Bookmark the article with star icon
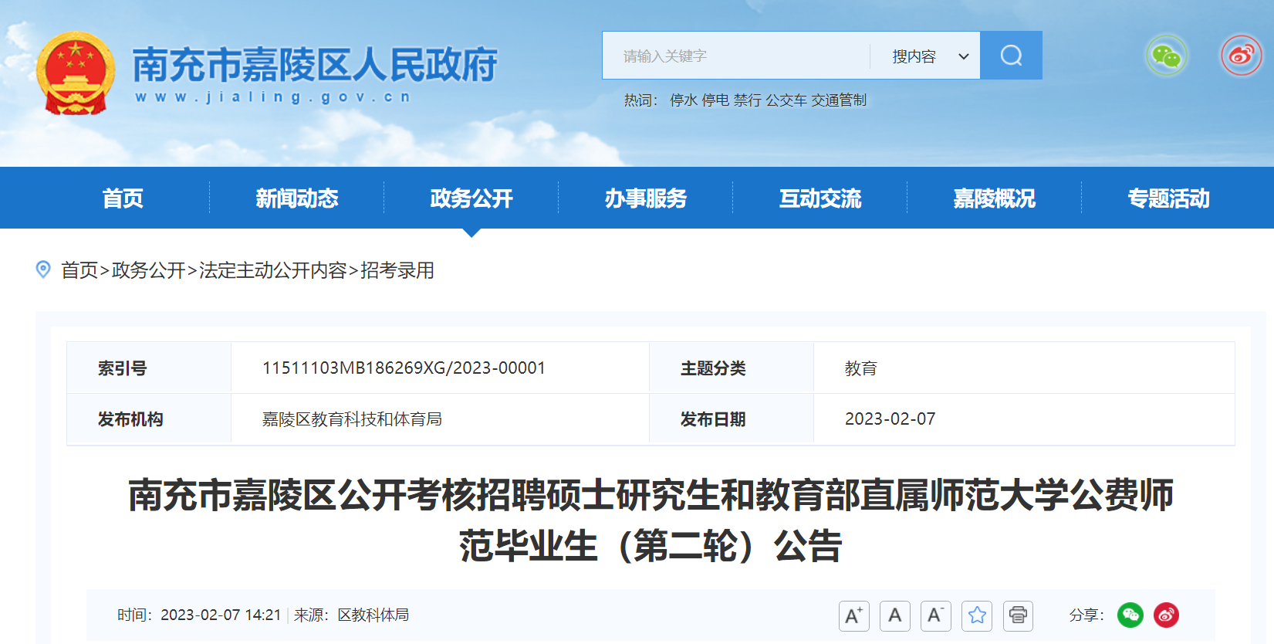Viewport: 1274px width, 644px height. [977, 615]
